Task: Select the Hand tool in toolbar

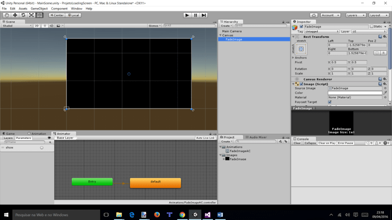Action: pyautogui.click(x=7, y=15)
